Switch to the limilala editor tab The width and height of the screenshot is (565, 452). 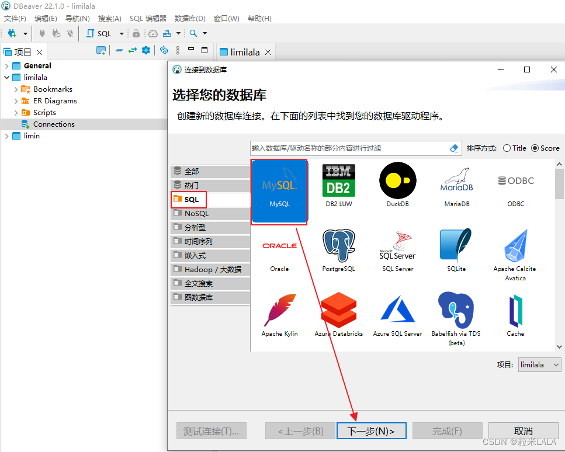[x=245, y=51]
